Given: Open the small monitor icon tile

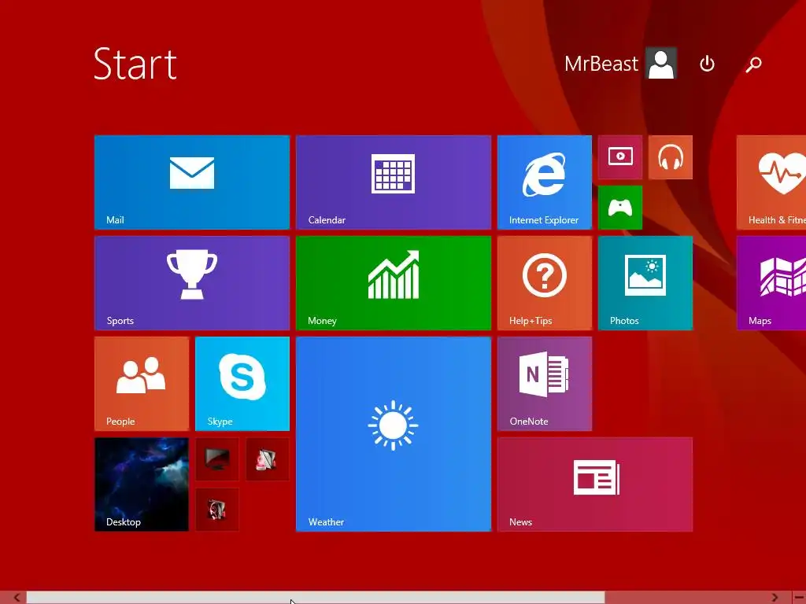Looking at the screenshot, I should click(x=217, y=459).
